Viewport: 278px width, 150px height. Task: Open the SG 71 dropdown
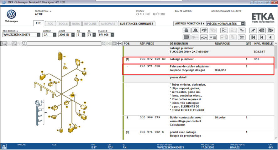point(94,35)
